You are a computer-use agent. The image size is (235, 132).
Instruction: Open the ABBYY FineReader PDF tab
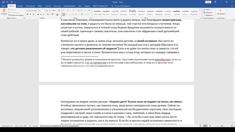point(100,6)
